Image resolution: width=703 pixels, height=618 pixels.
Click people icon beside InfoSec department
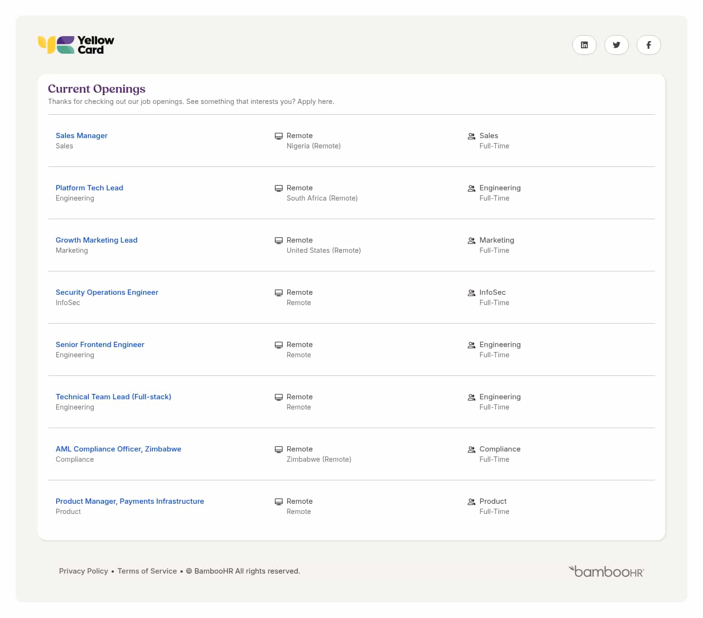(472, 293)
